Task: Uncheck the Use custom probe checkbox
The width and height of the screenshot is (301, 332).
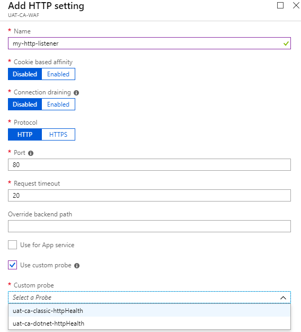Action: point(13,265)
